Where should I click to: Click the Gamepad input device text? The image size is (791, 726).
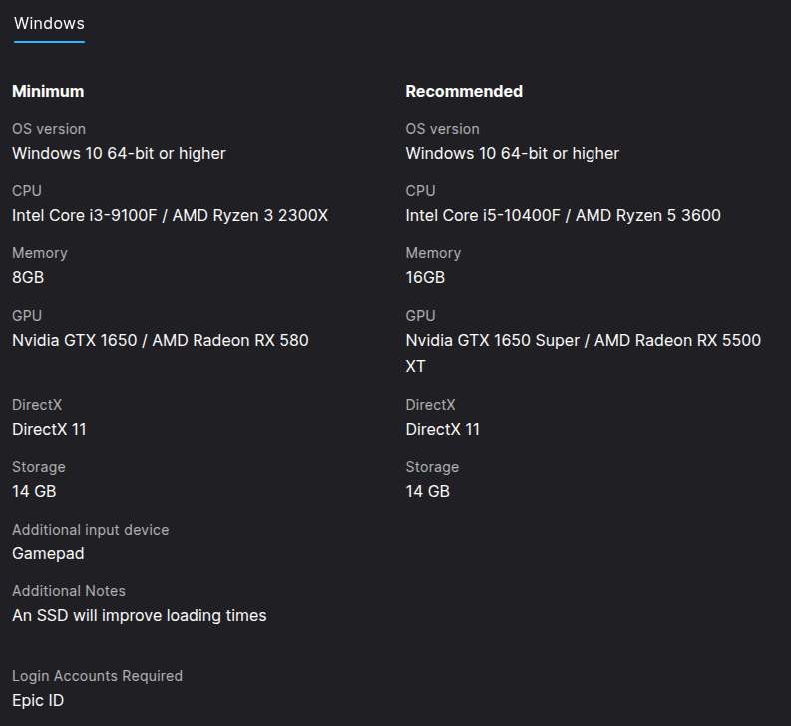click(48, 553)
